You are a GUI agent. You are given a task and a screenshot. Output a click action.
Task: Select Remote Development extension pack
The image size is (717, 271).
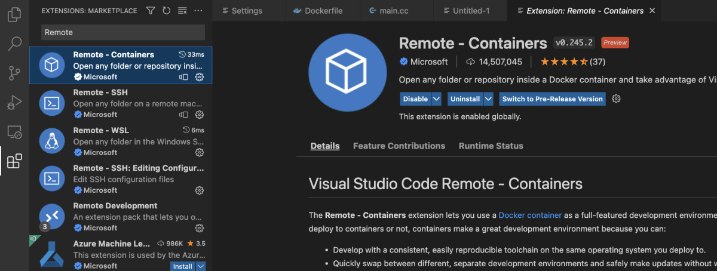(121, 216)
